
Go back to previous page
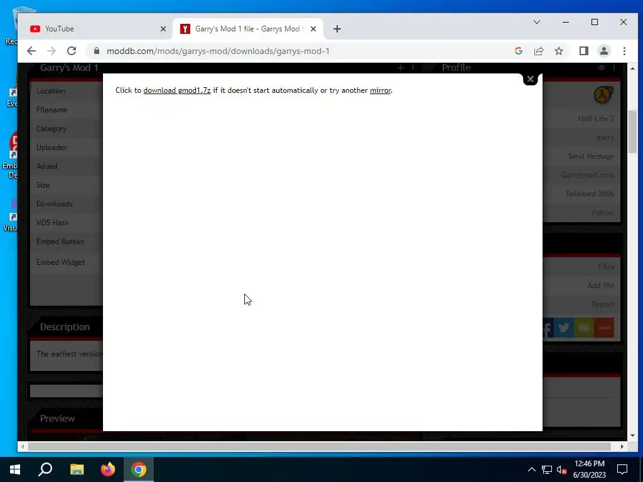click(x=31, y=51)
